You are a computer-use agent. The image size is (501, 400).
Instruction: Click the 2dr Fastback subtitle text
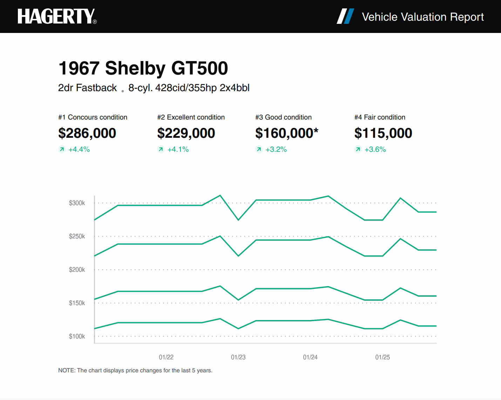point(87,88)
